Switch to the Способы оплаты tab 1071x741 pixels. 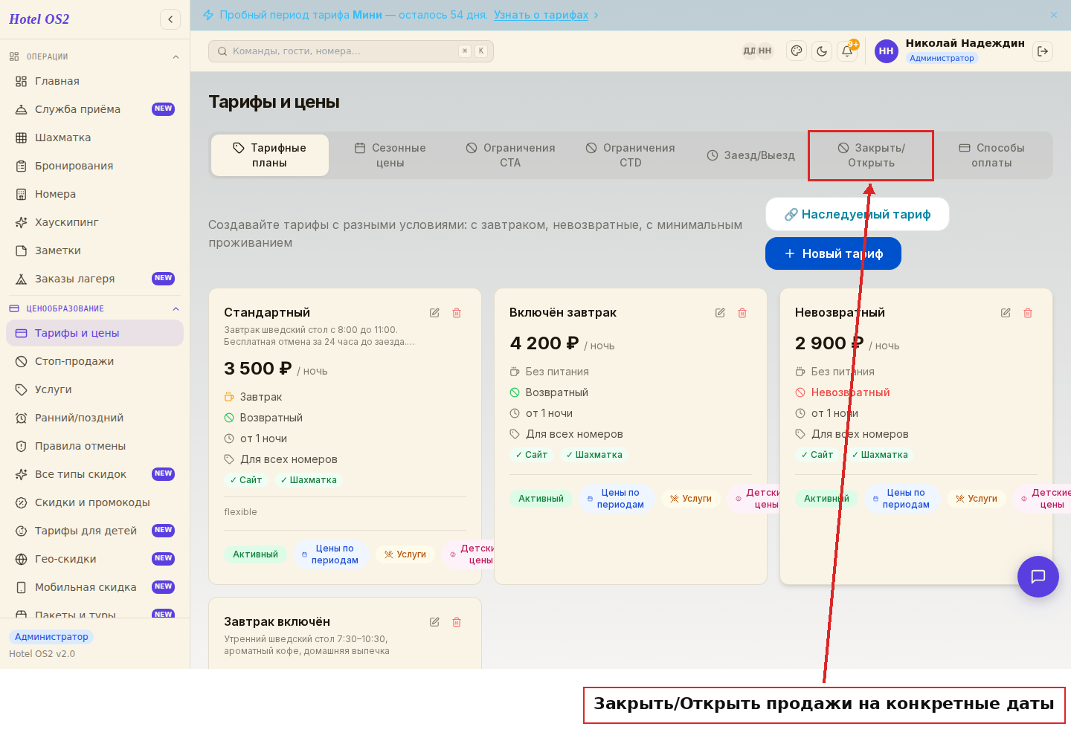point(991,155)
